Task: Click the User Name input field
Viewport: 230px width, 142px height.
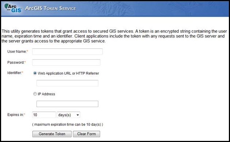Action: click(x=67, y=52)
